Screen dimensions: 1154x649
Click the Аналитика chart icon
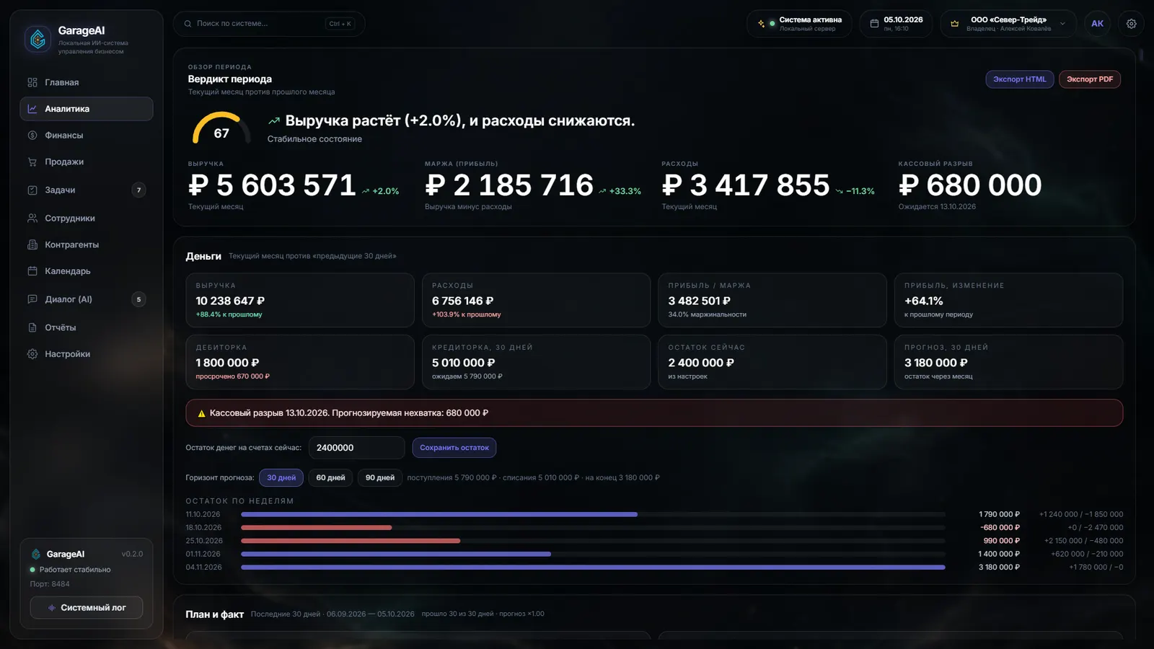tap(32, 109)
